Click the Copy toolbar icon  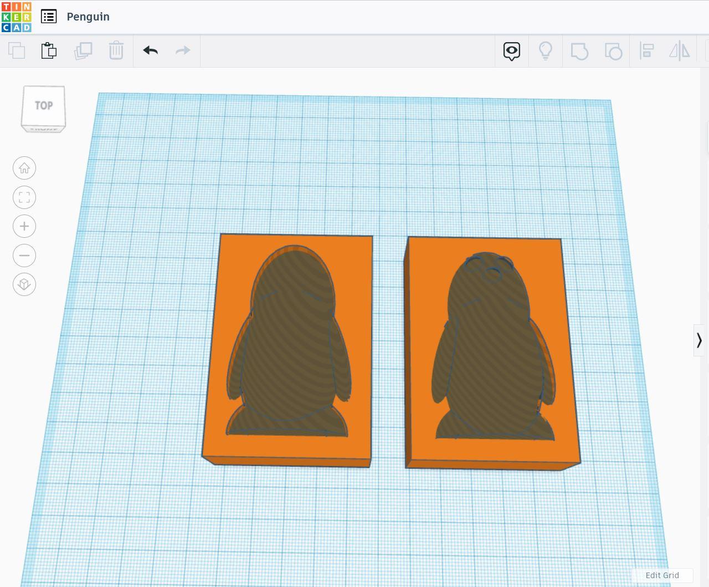[17, 50]
